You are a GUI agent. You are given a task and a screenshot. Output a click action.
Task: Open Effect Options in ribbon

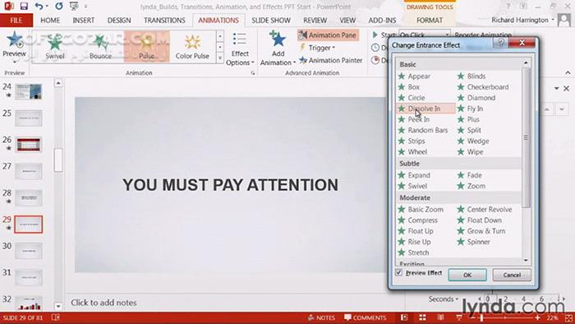click(240, 49)
